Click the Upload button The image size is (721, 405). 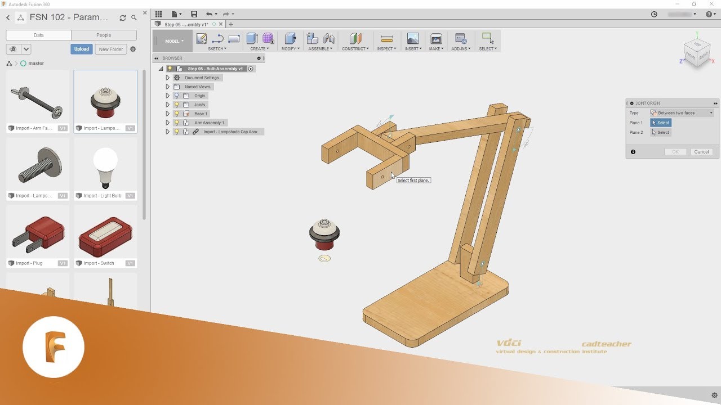point(82,49)
